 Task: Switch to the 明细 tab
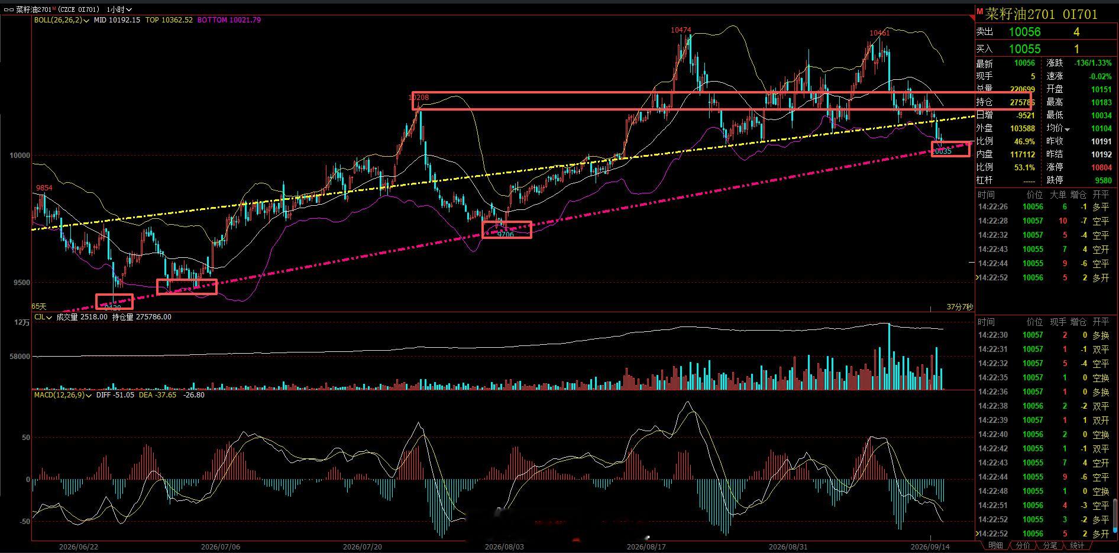[995, 545]
